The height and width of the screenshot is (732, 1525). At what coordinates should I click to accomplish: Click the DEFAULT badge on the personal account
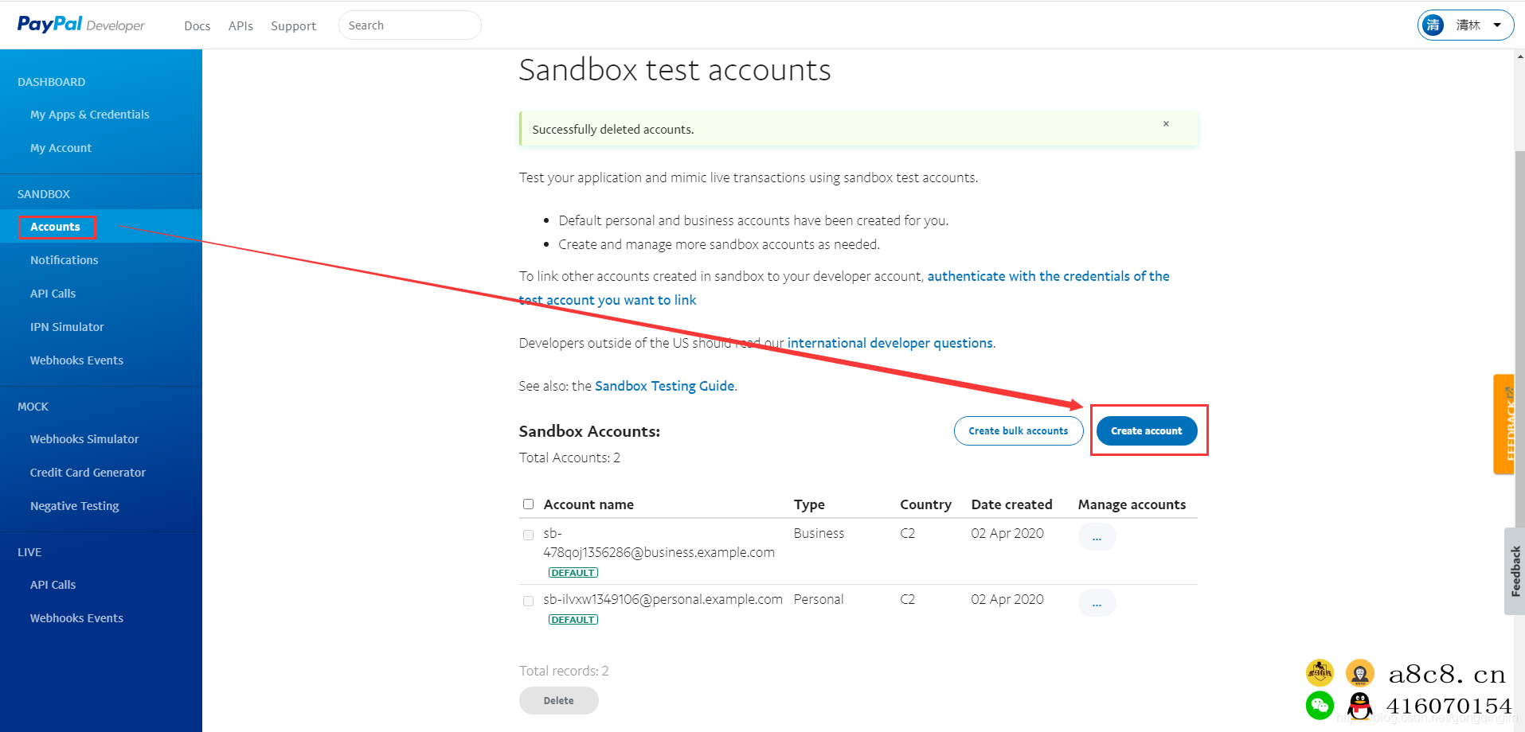[573, 620]
